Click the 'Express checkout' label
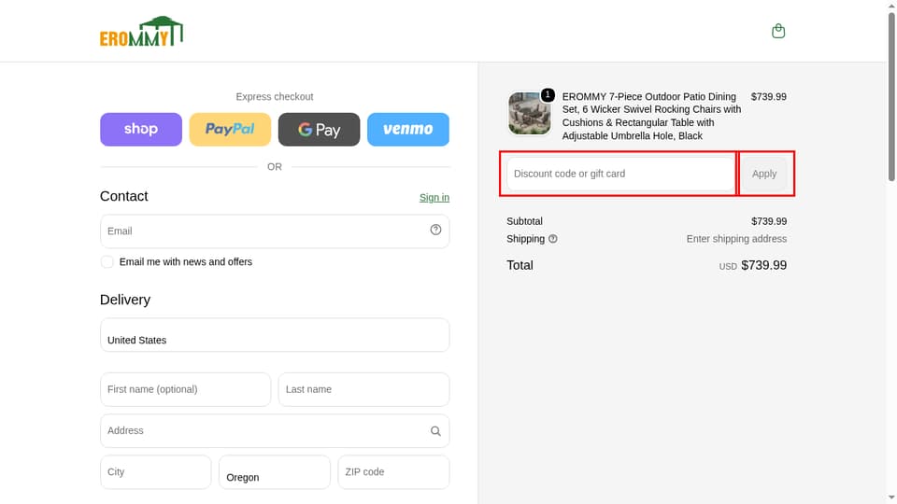This screenshot has height=504, width=897. point(275,96)
